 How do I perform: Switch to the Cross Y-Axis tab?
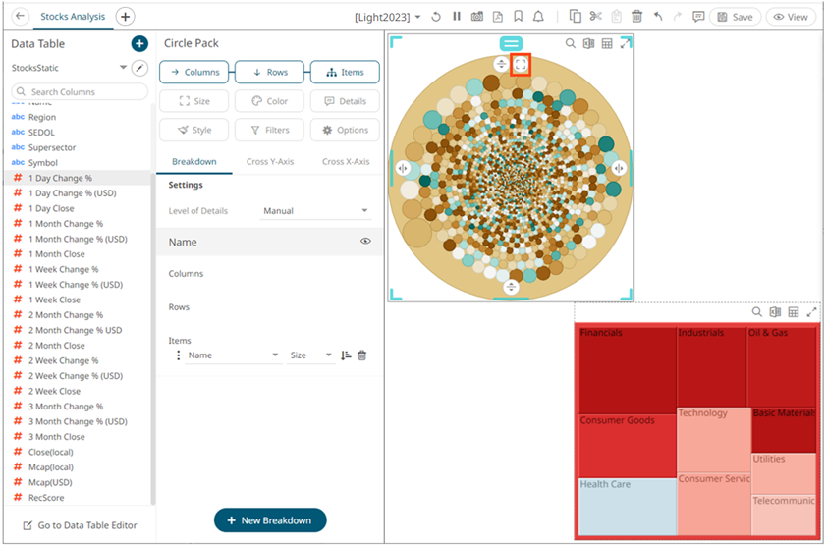269,161
